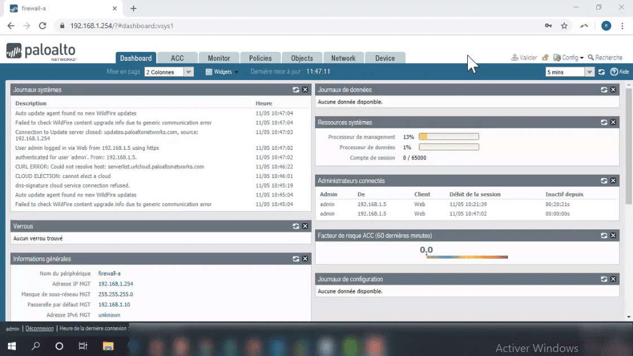
Task: Close the Verrous widget
Action: pyautogui.click(x=306, y=226)
